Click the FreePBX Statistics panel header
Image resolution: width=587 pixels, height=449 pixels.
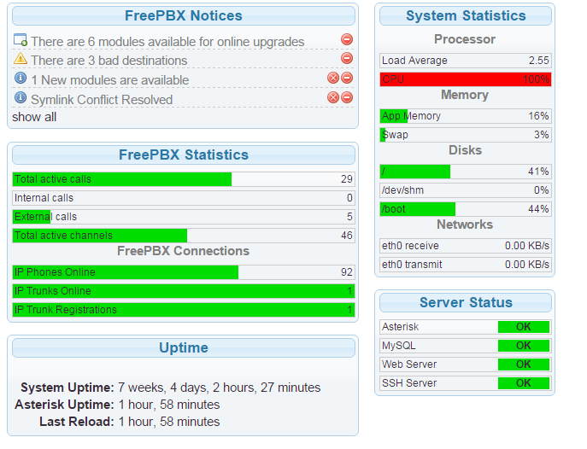coord(184,155)
